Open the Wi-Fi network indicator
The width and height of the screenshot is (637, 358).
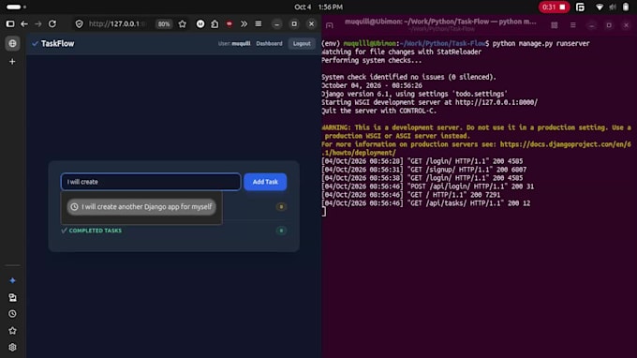point(600,7)
